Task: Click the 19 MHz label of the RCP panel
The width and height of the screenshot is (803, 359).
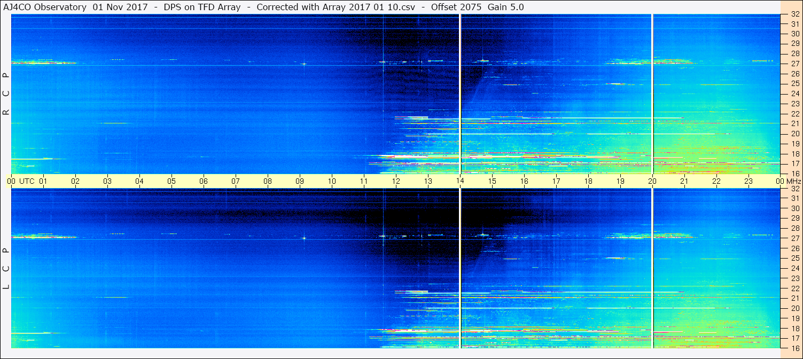Action: click(795, 144)
